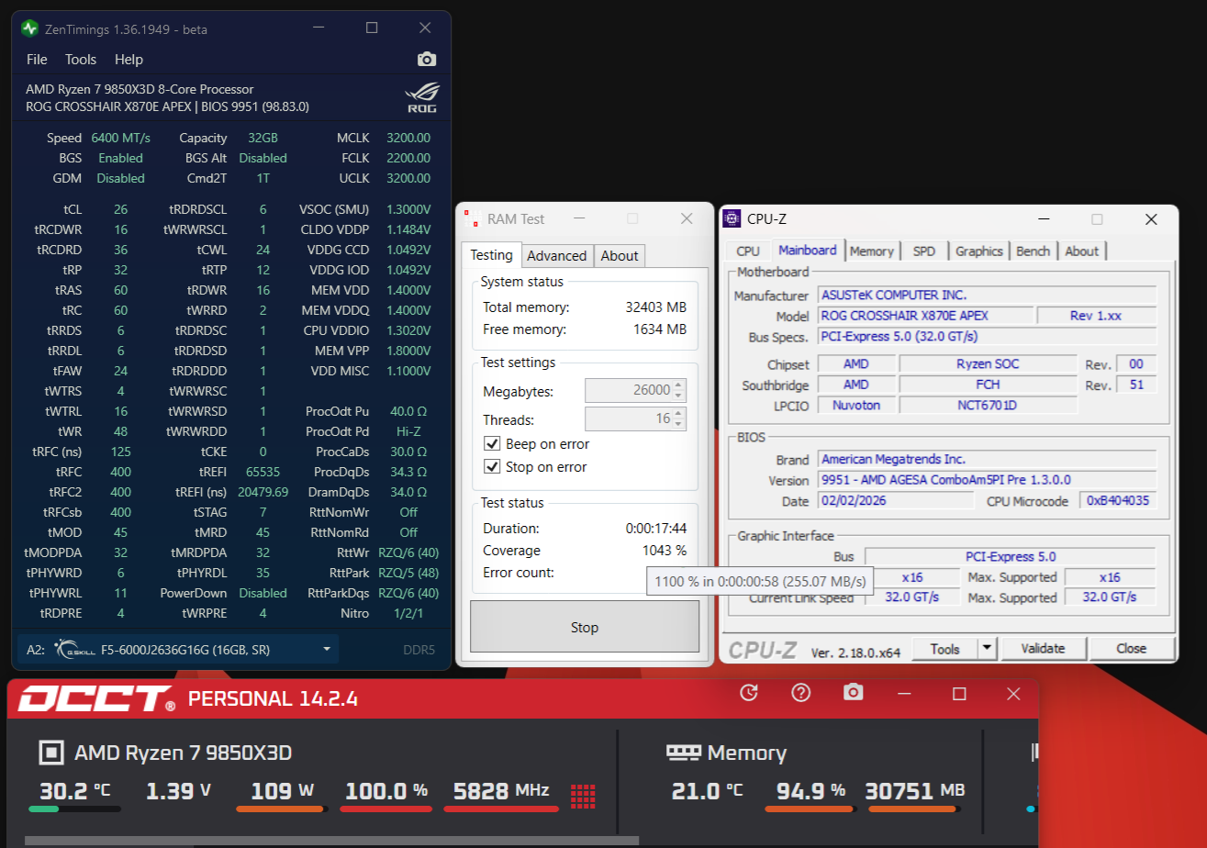This screenshot has height=848, width=1207.
Task: Click the Close button in CPU-Z
Action: click(x=1132, y=649)
